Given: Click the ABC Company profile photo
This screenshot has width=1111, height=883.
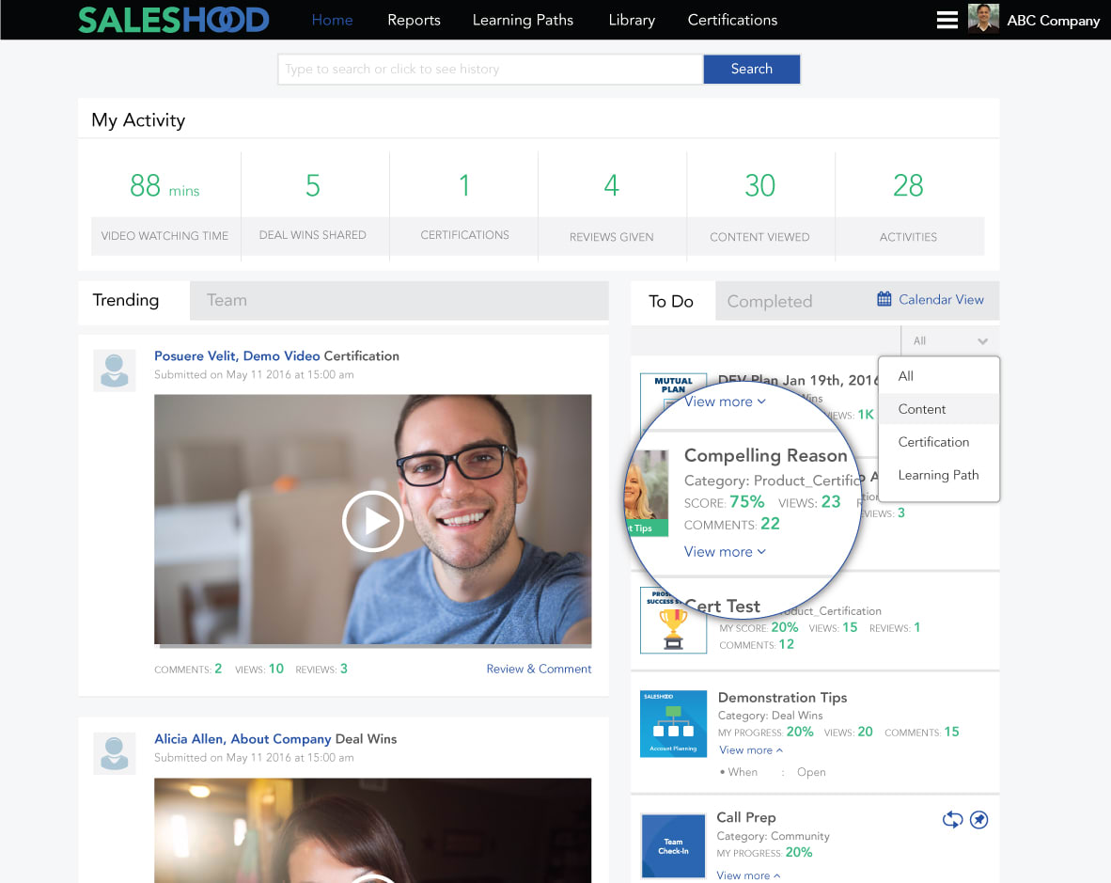Looking at the screenshot, I should pyautogui.click(x=983, y=19).
